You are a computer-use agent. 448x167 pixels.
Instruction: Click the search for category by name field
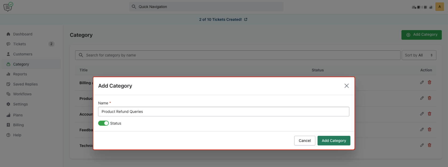pyautogui.click(x=238, y=55)
